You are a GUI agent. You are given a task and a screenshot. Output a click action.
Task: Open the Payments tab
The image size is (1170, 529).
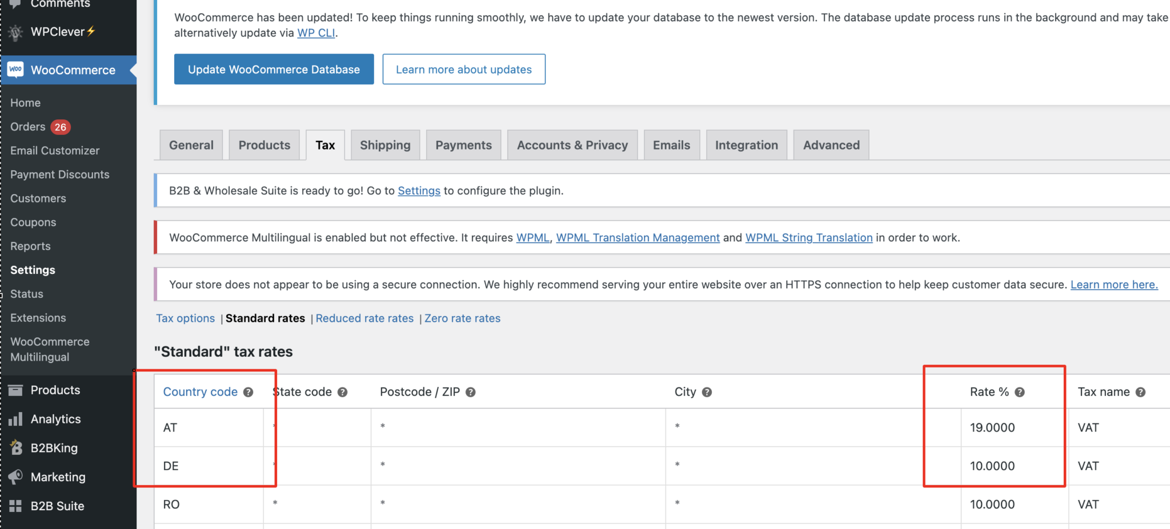pyautogui.click(x=463, y=145)
